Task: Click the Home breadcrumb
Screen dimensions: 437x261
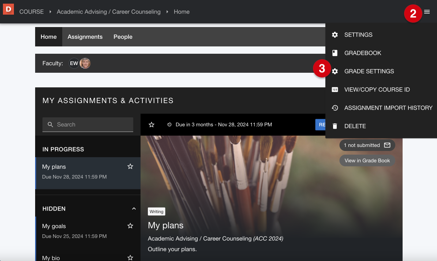Action: [182, 12]
